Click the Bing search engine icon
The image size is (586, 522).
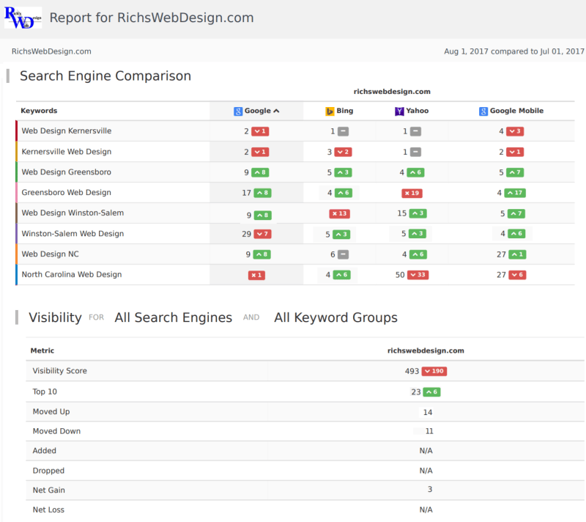[330, 111]
